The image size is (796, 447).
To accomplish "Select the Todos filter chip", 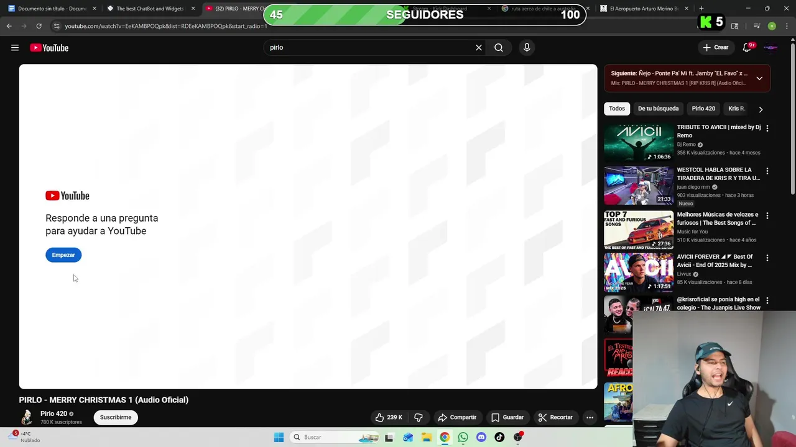I will point(617,109).
